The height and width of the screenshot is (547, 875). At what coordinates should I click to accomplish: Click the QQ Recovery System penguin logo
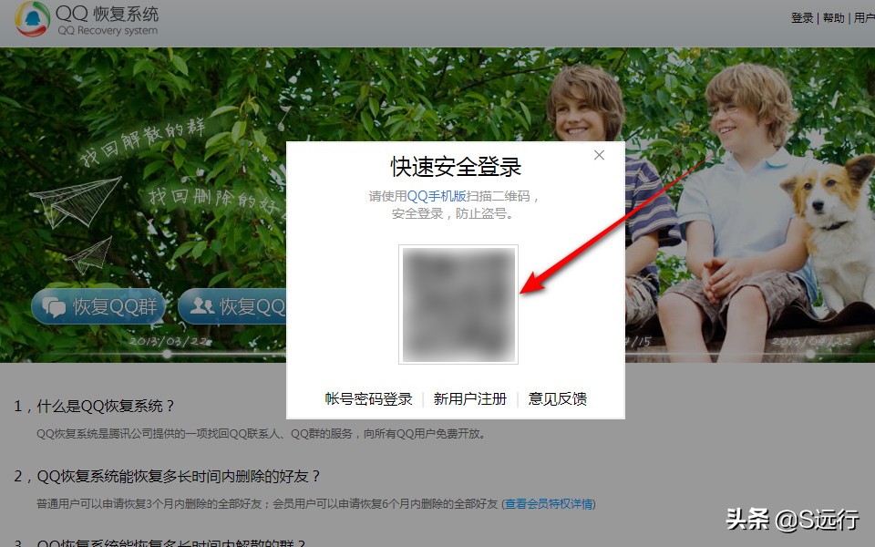coord(33,19)
